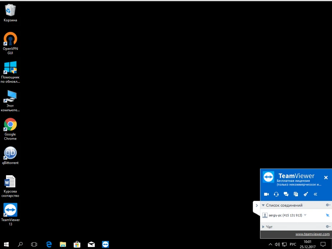
Task: Start video in TeamViewer panel
Action: 267,194
